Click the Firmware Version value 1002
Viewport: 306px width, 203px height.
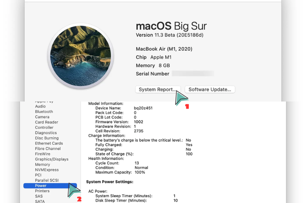tap(138, 122)
